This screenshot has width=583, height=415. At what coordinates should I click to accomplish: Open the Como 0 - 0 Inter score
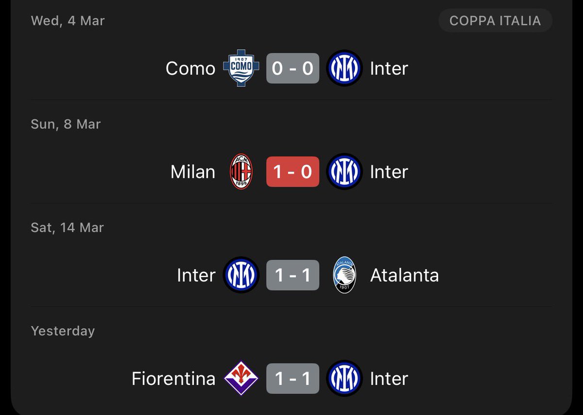292,69
